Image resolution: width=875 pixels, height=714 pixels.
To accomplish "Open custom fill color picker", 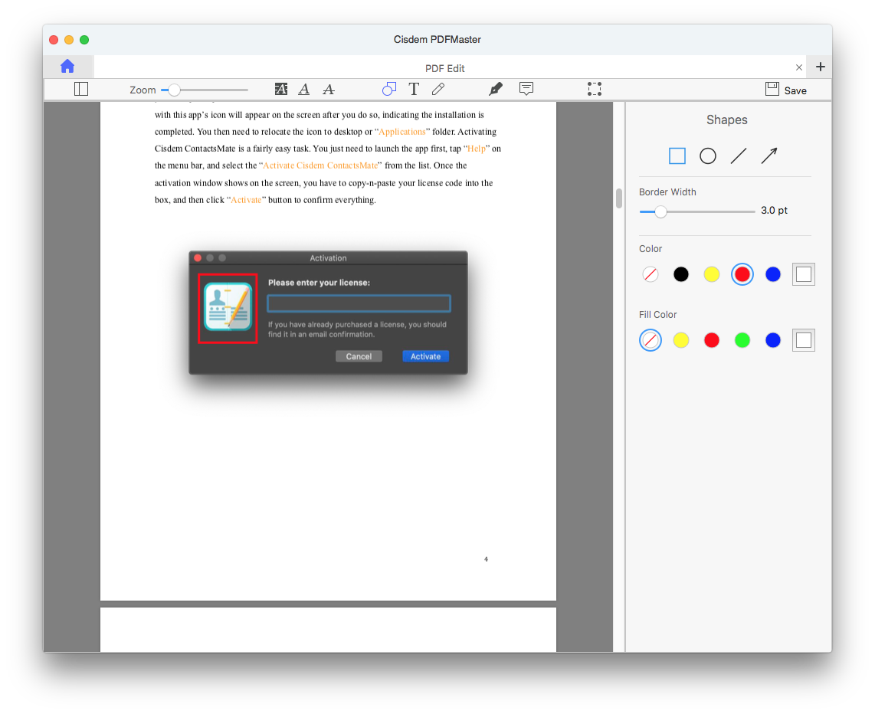I will tap(804, 340).
